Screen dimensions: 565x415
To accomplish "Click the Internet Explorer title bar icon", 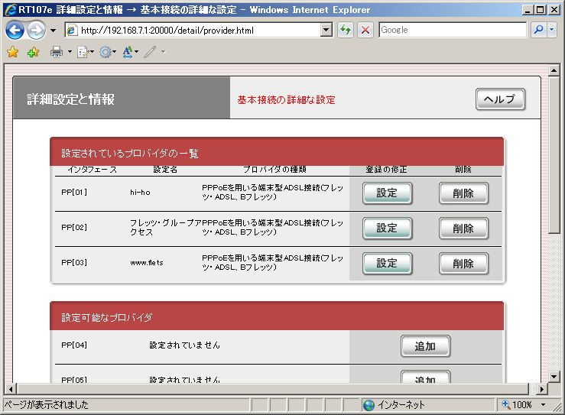I will (x=11, y=9).
